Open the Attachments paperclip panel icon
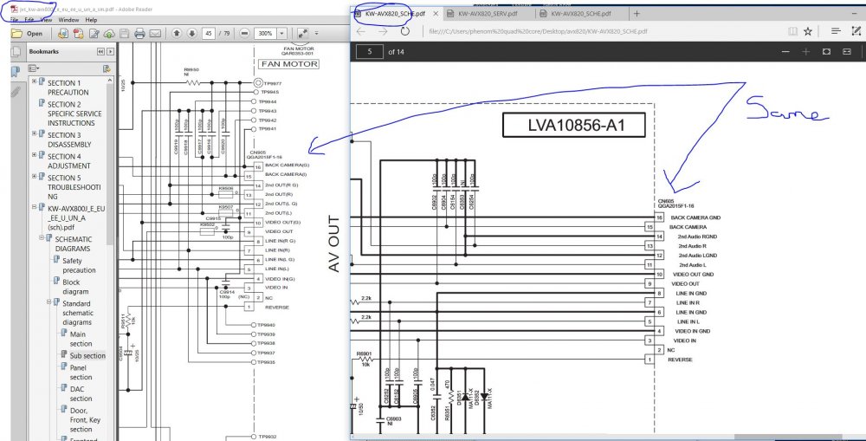This screenshot has width=866, height=441. click(x=16, y=90)
